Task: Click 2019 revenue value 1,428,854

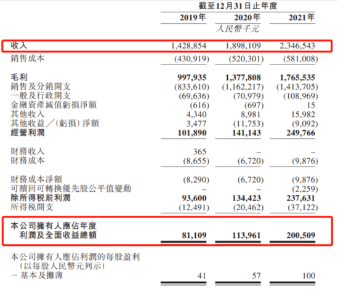Action: pos(188,46)
